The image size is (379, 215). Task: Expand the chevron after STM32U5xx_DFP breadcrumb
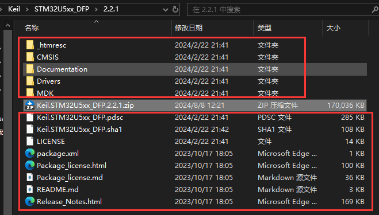(x=96, y=9)
